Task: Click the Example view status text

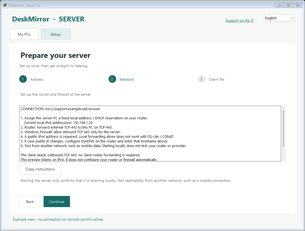Action: [x=58, y=219]
